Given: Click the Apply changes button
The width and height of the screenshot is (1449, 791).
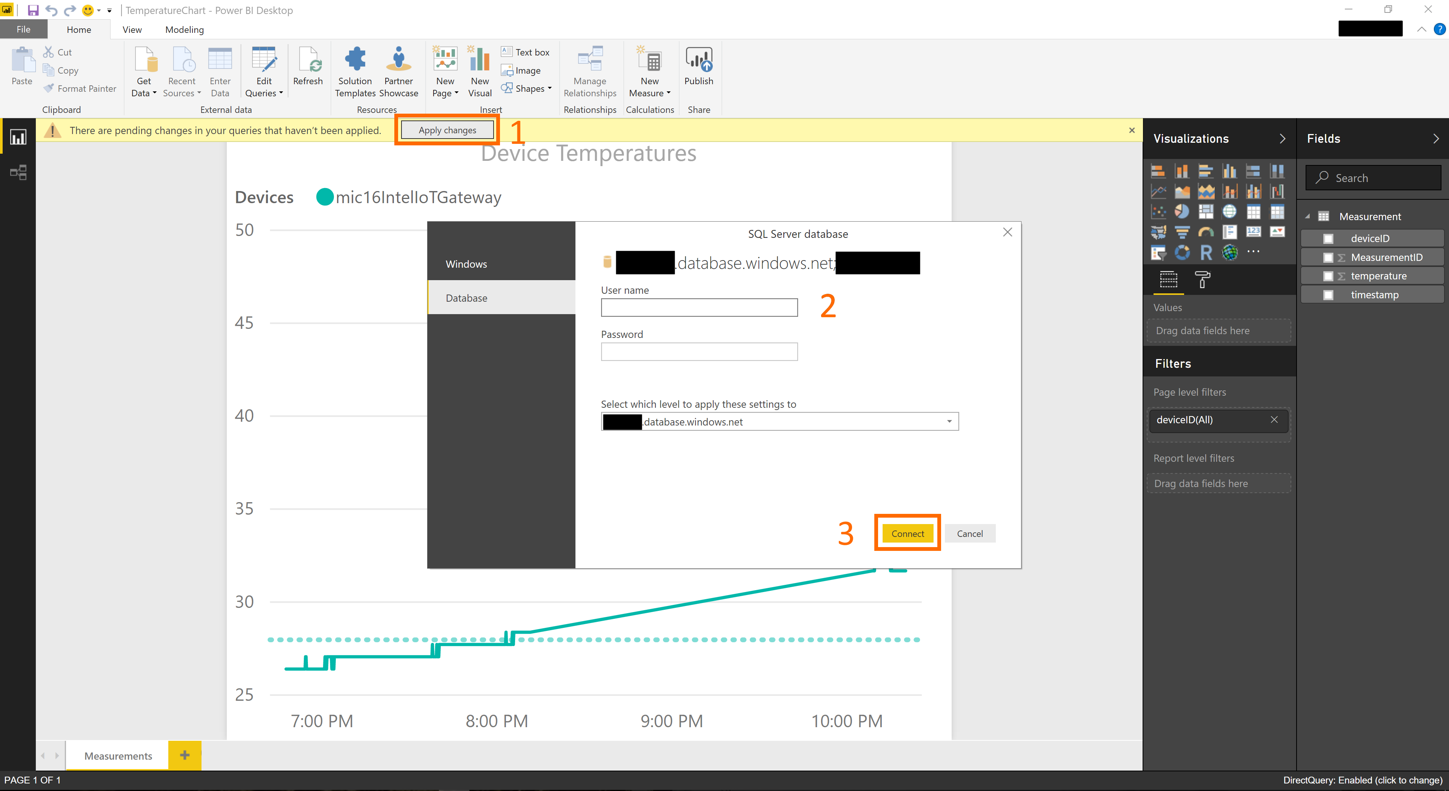Looking at the screenshot, I should tap(447, 130).
